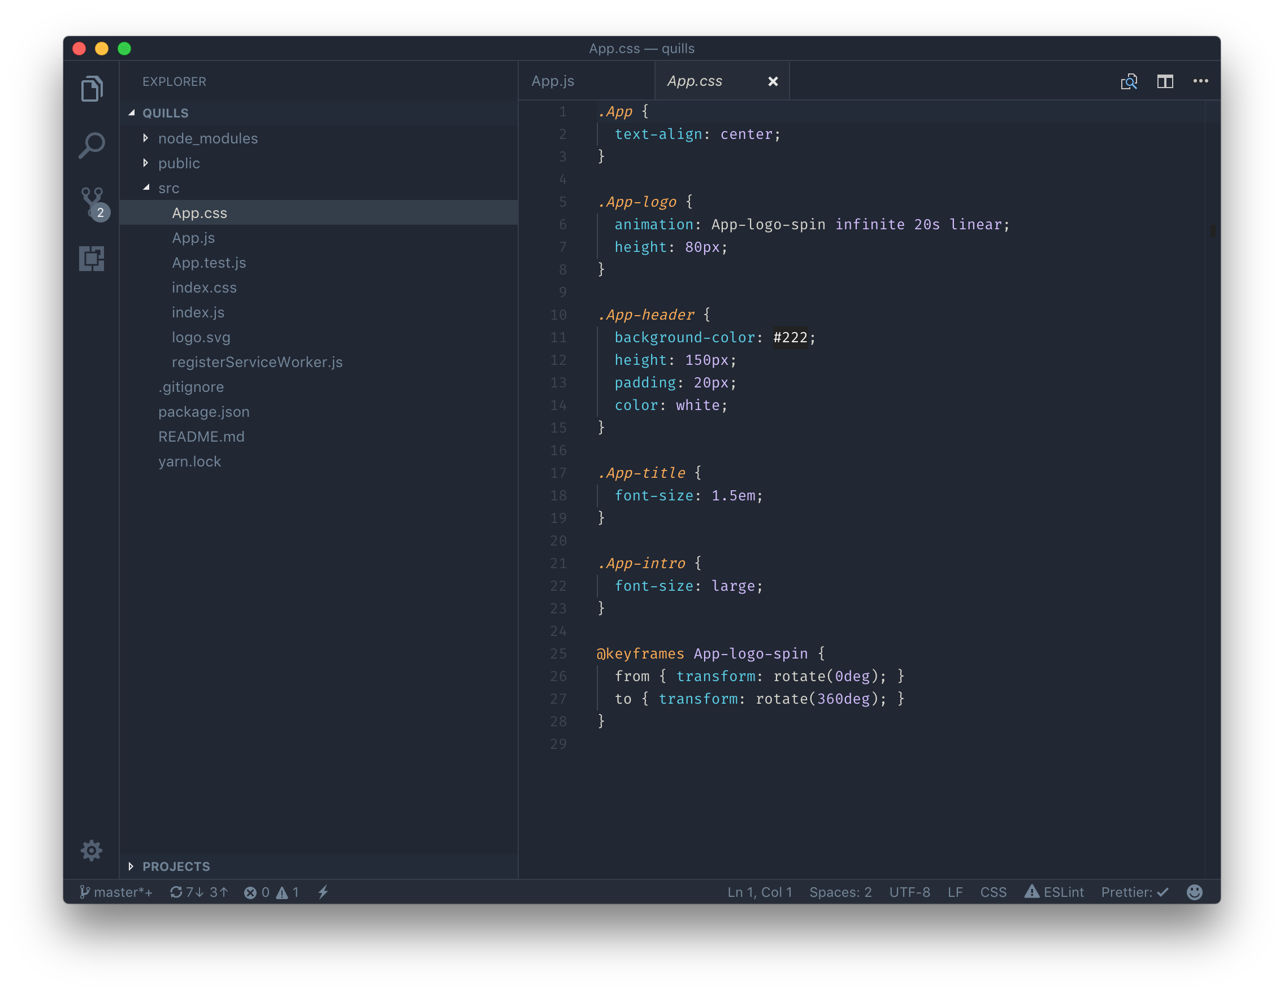The width and height of the screenshot is (1284, 994).
Task: Toggle Prettier checkmark in status bar
Action: click(x=1134, y=892)
